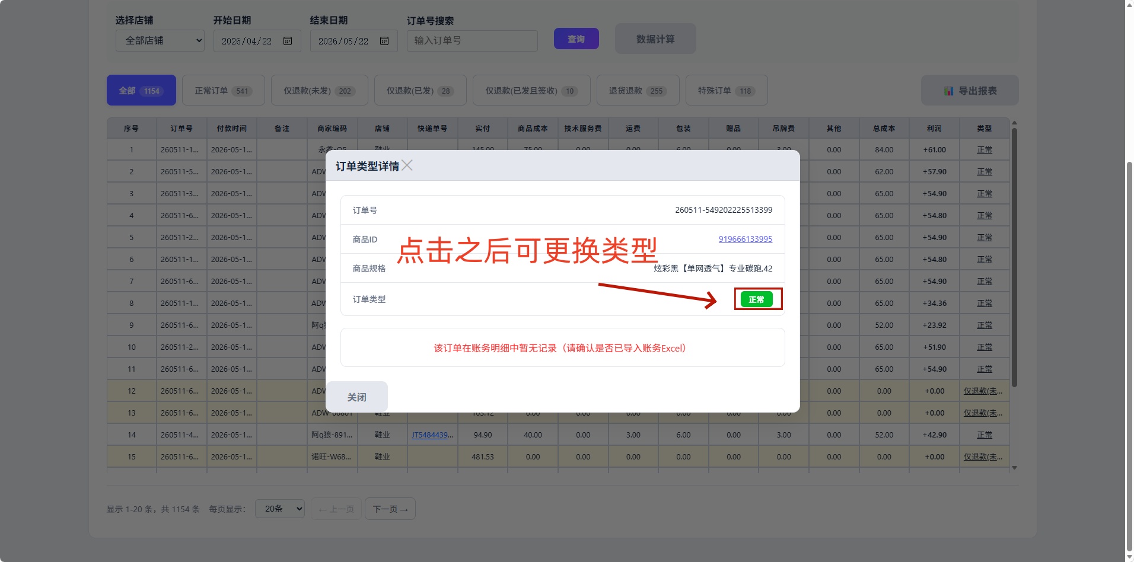The height and width of the screenshot is (562, 1134).
Task: Switch to 退货退款 255 tab
Action: pos(638,90)
